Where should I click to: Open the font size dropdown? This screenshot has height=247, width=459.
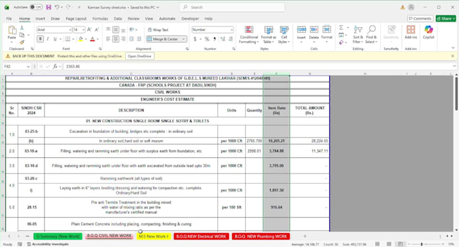(83, 30)
